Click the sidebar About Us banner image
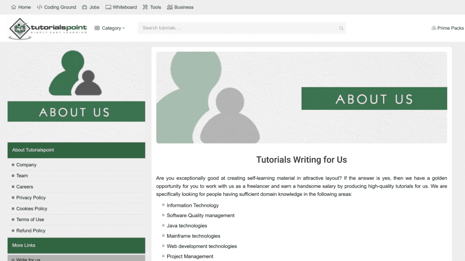Viewport: 465px width, 261px height. pos(76,94)
